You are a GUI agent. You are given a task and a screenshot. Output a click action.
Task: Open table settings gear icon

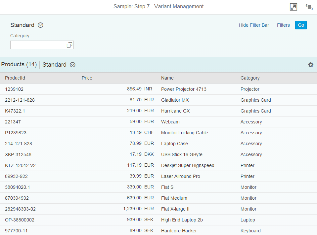[310, 65]
